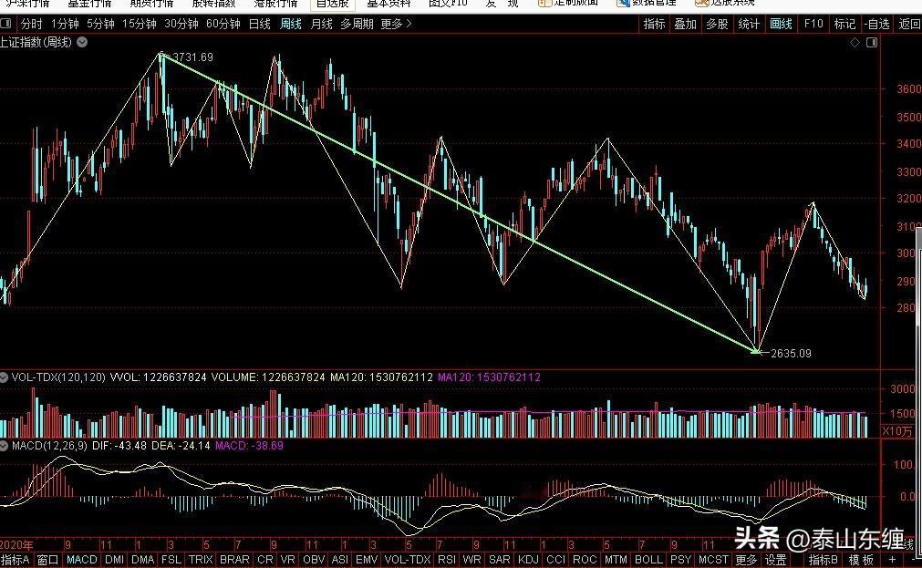922x568 pixels.
Task: Select VOL-TDX in bottom indicator bar
Action: 408,560
